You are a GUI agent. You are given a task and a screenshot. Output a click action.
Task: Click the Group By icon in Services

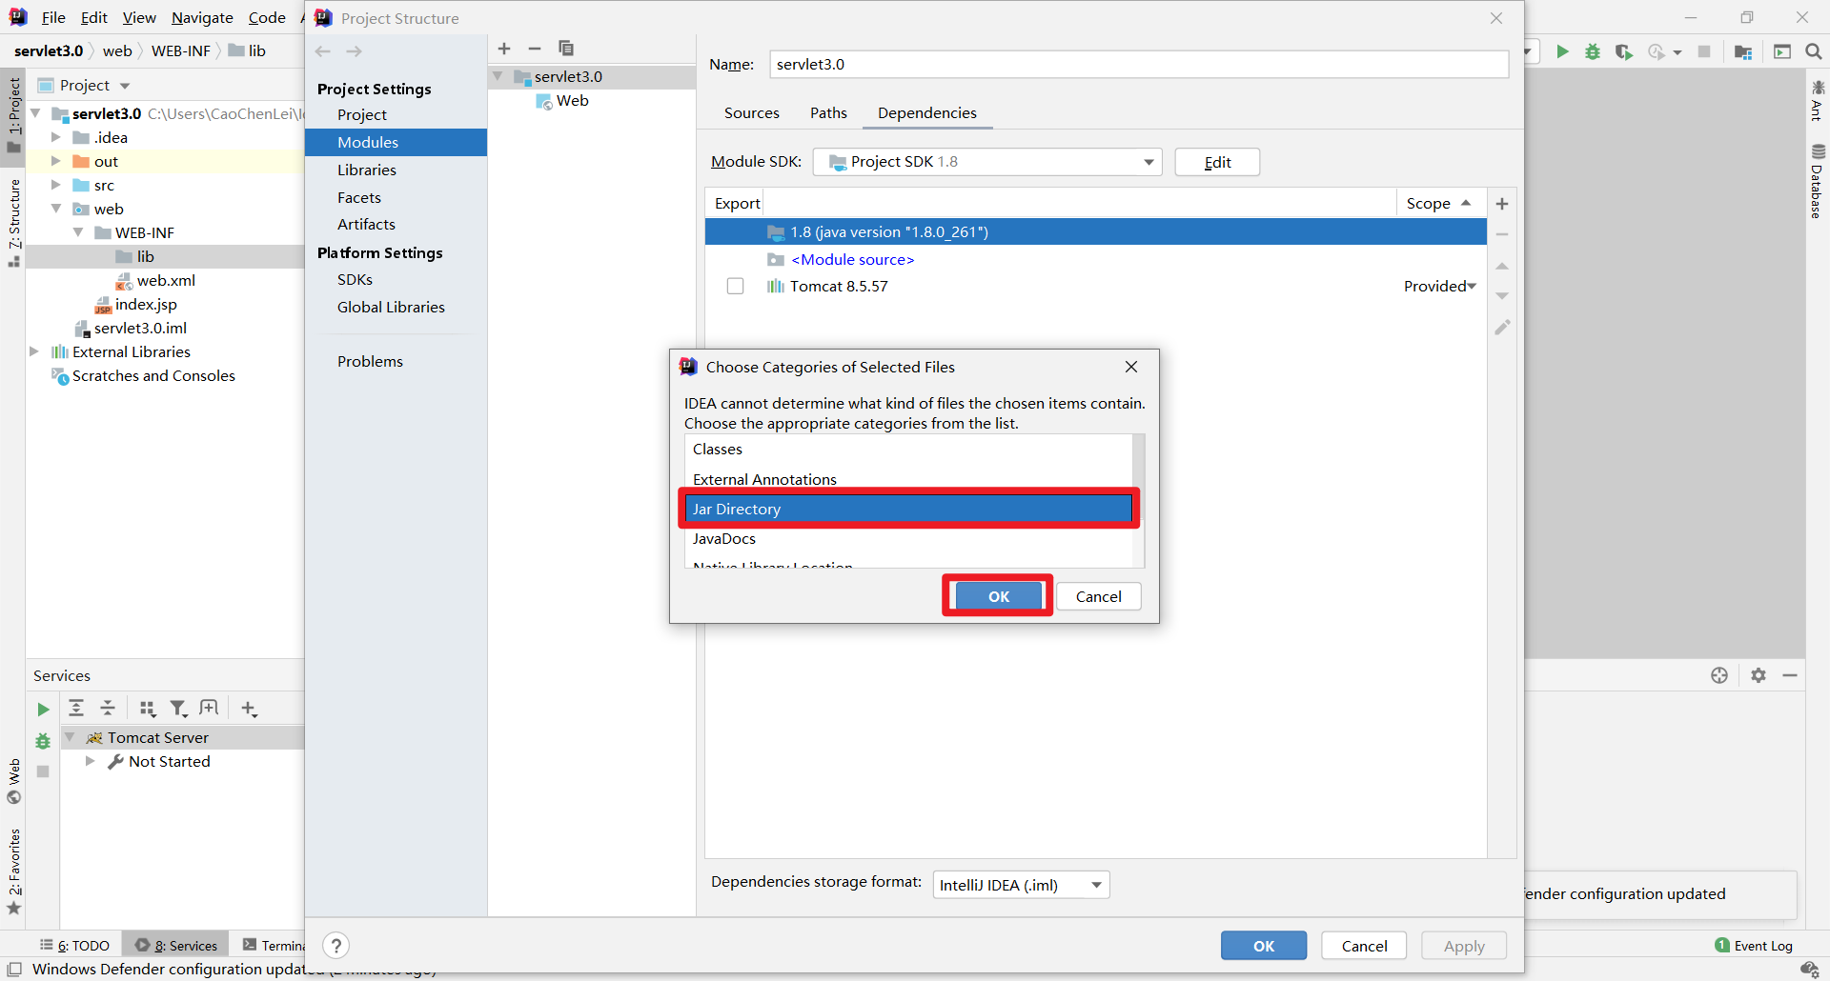pos(147,708)
